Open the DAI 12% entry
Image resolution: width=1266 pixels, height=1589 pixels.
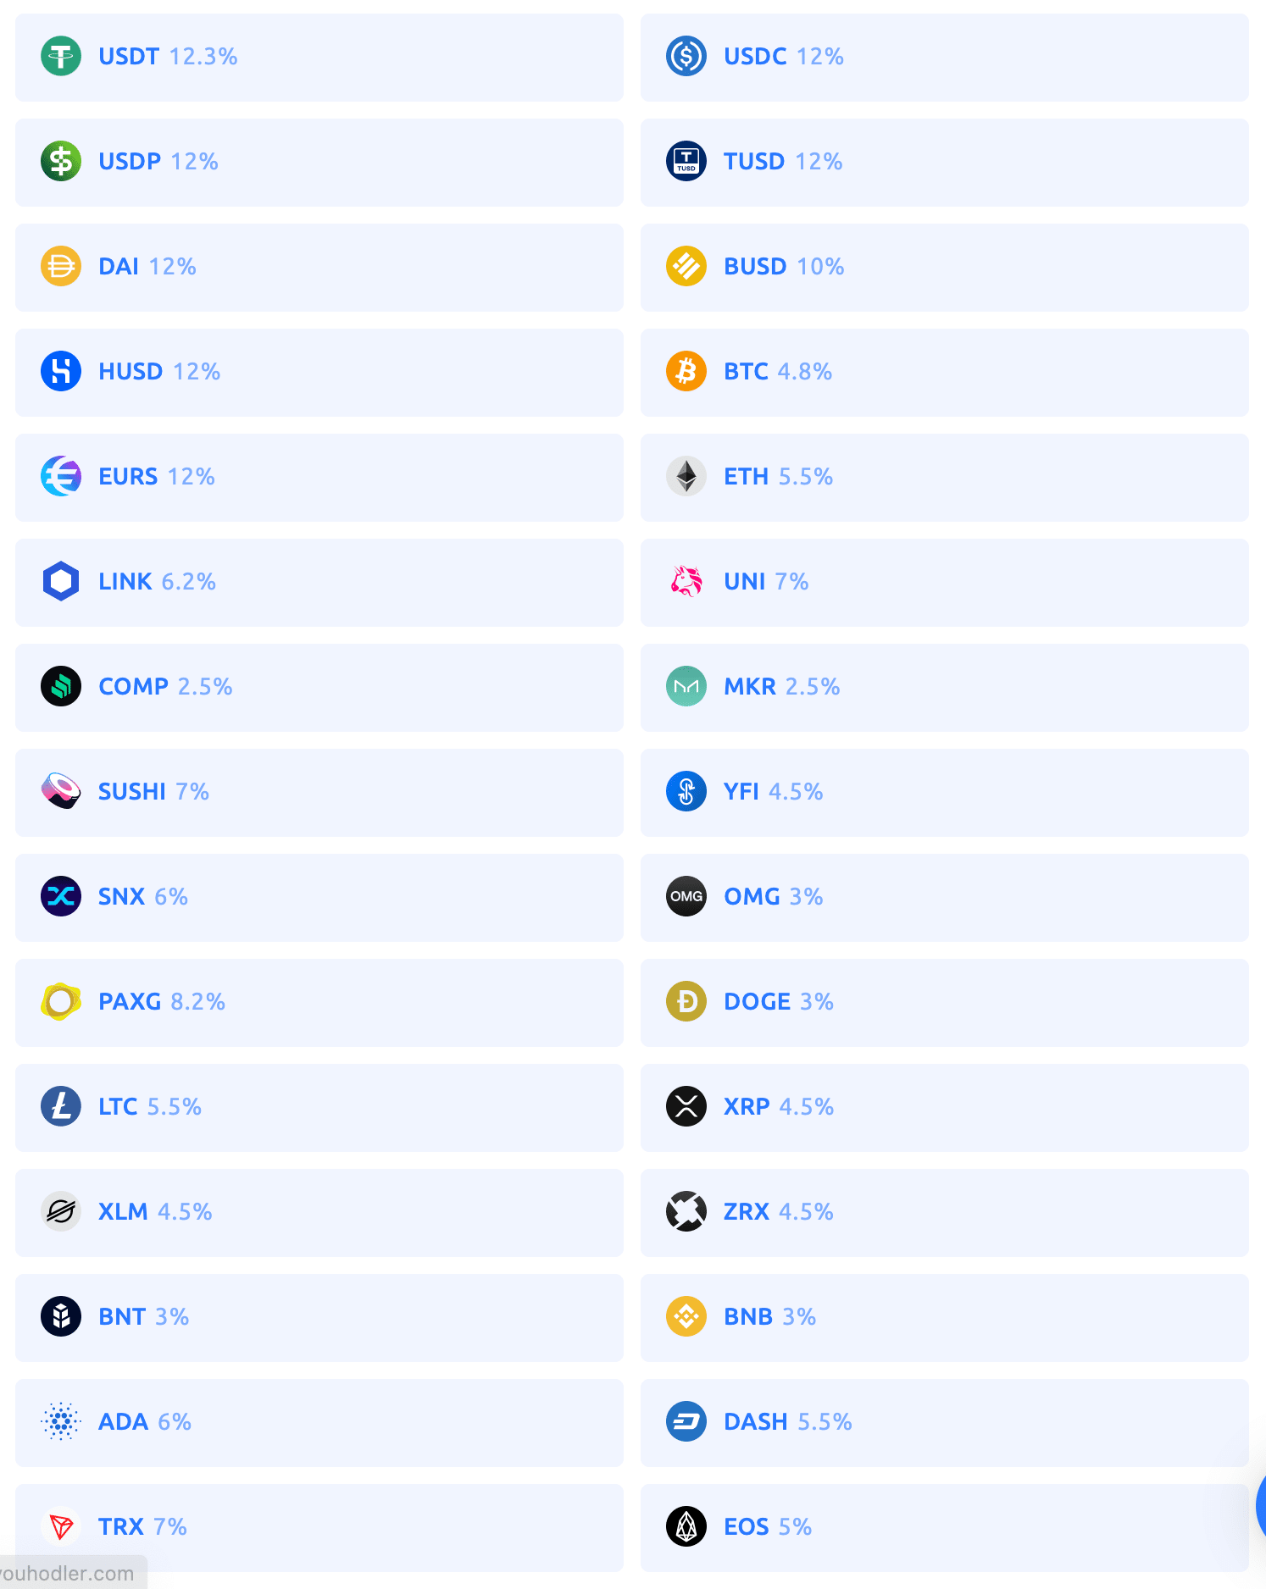[319, 267]
